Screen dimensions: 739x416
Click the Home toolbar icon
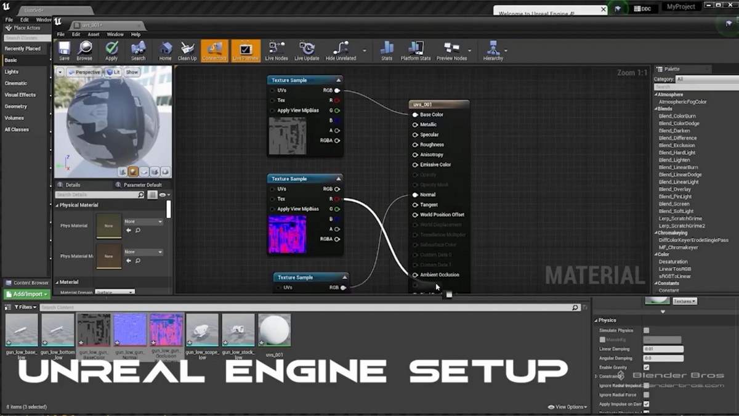[x=166, y=51]
